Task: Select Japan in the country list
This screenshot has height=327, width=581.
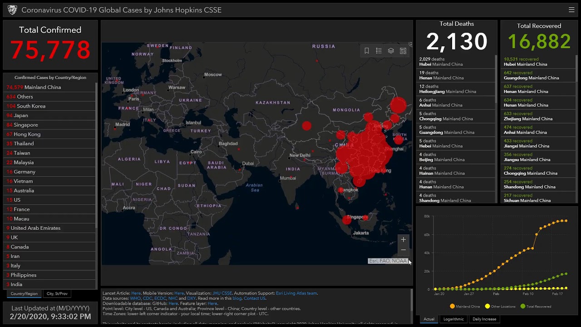Action: coord(50,115)
